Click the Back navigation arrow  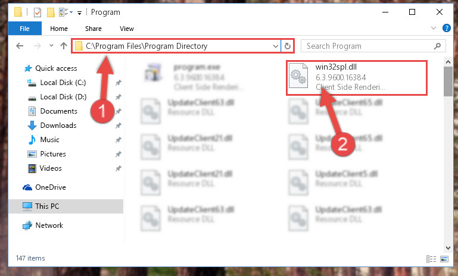(x=20, y=46)
